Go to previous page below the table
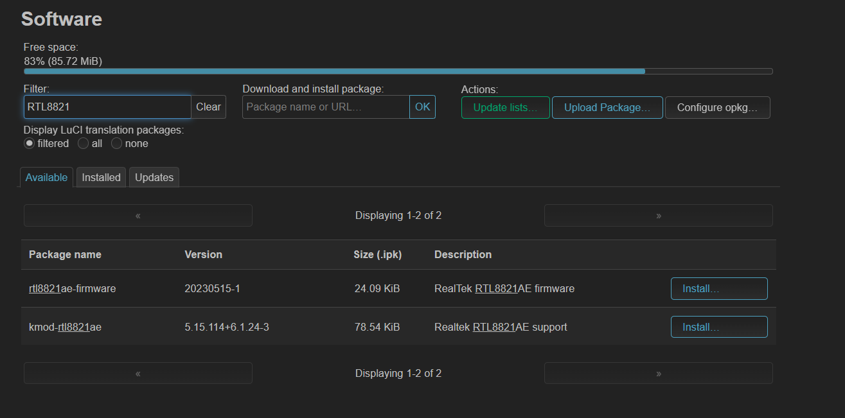This screenshot has height=418, width=845. [x=138, y=373]
